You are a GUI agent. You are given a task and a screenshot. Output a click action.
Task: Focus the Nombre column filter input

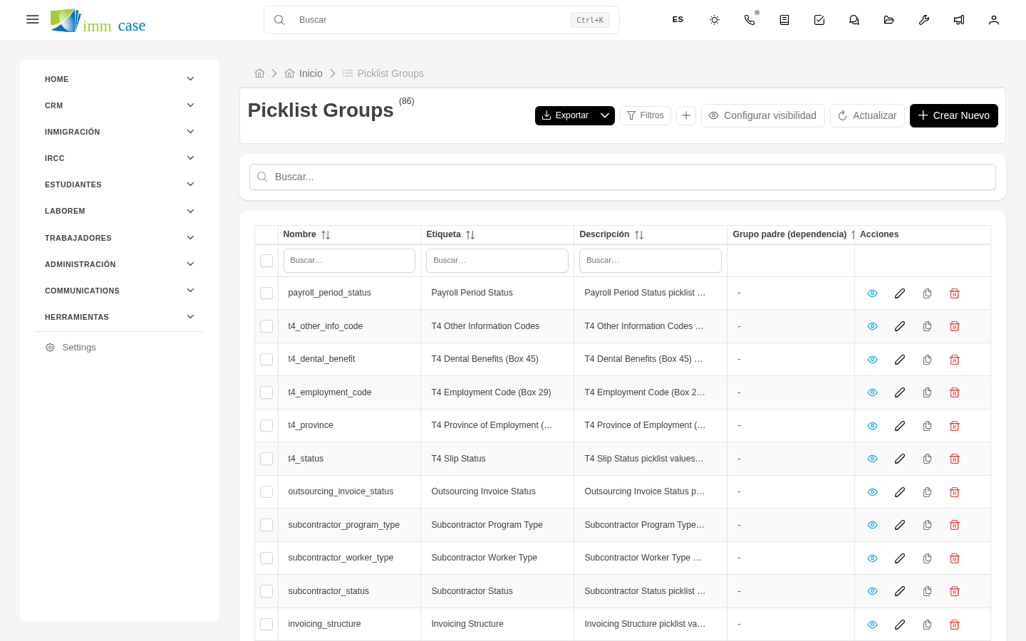(349, 261)
